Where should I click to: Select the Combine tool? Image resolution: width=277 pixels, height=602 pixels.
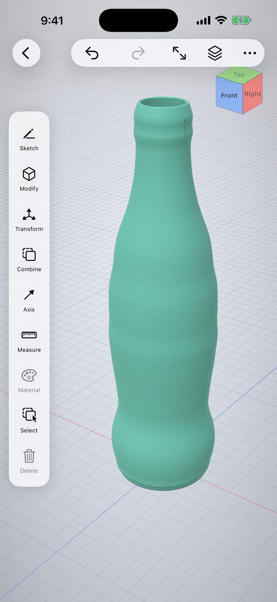click(29, 260)
